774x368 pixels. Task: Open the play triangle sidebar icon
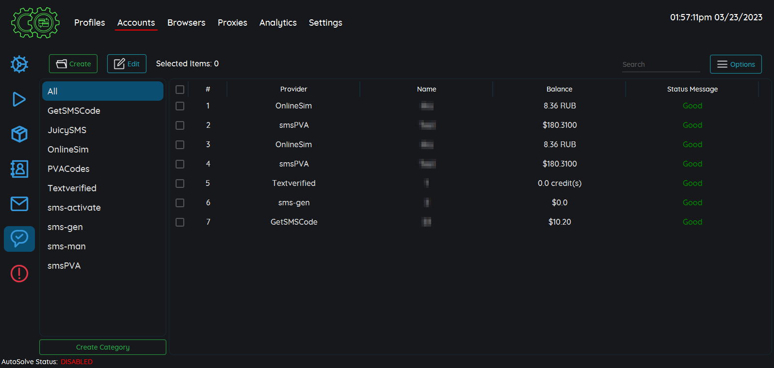pos(19,99)
